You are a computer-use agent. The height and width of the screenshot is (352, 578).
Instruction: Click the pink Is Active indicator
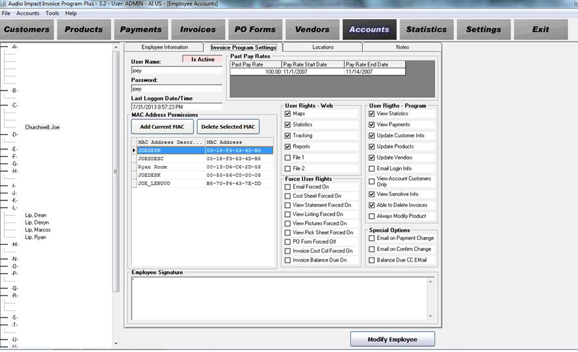pyautogui.click(x=202, y=59)
